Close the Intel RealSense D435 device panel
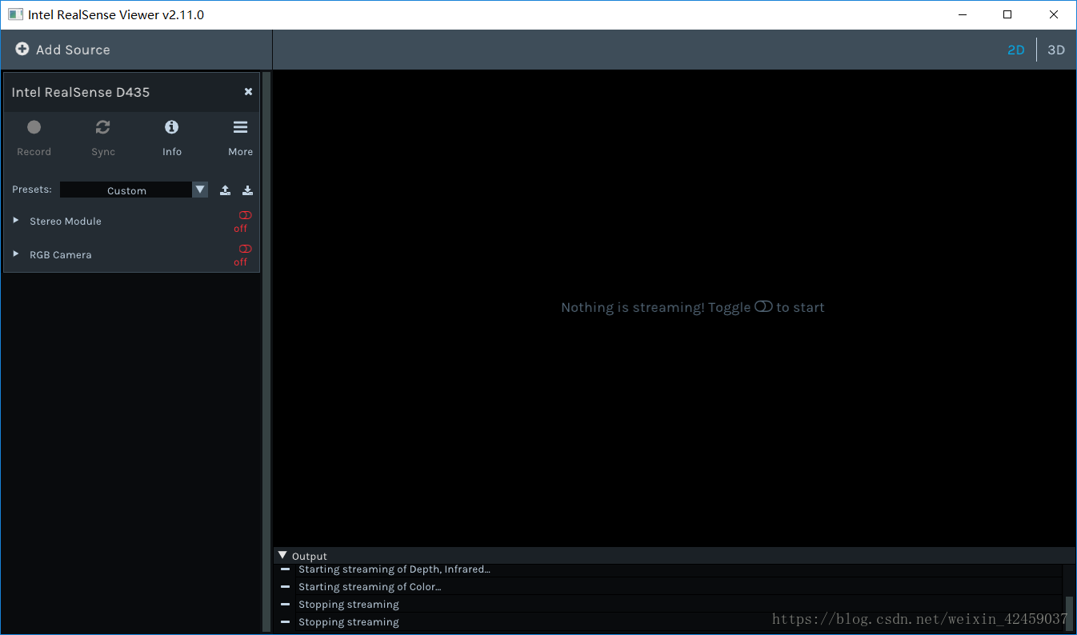 (x=248, y=92)
